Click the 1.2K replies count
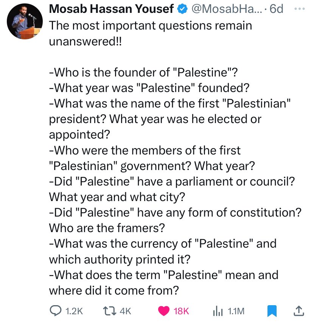Viewport: 311px width, 326px height. [73, 311]
